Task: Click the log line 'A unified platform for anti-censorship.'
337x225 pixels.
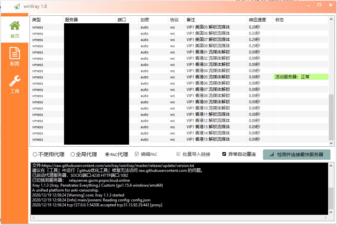Action: [x=66, y=190]
